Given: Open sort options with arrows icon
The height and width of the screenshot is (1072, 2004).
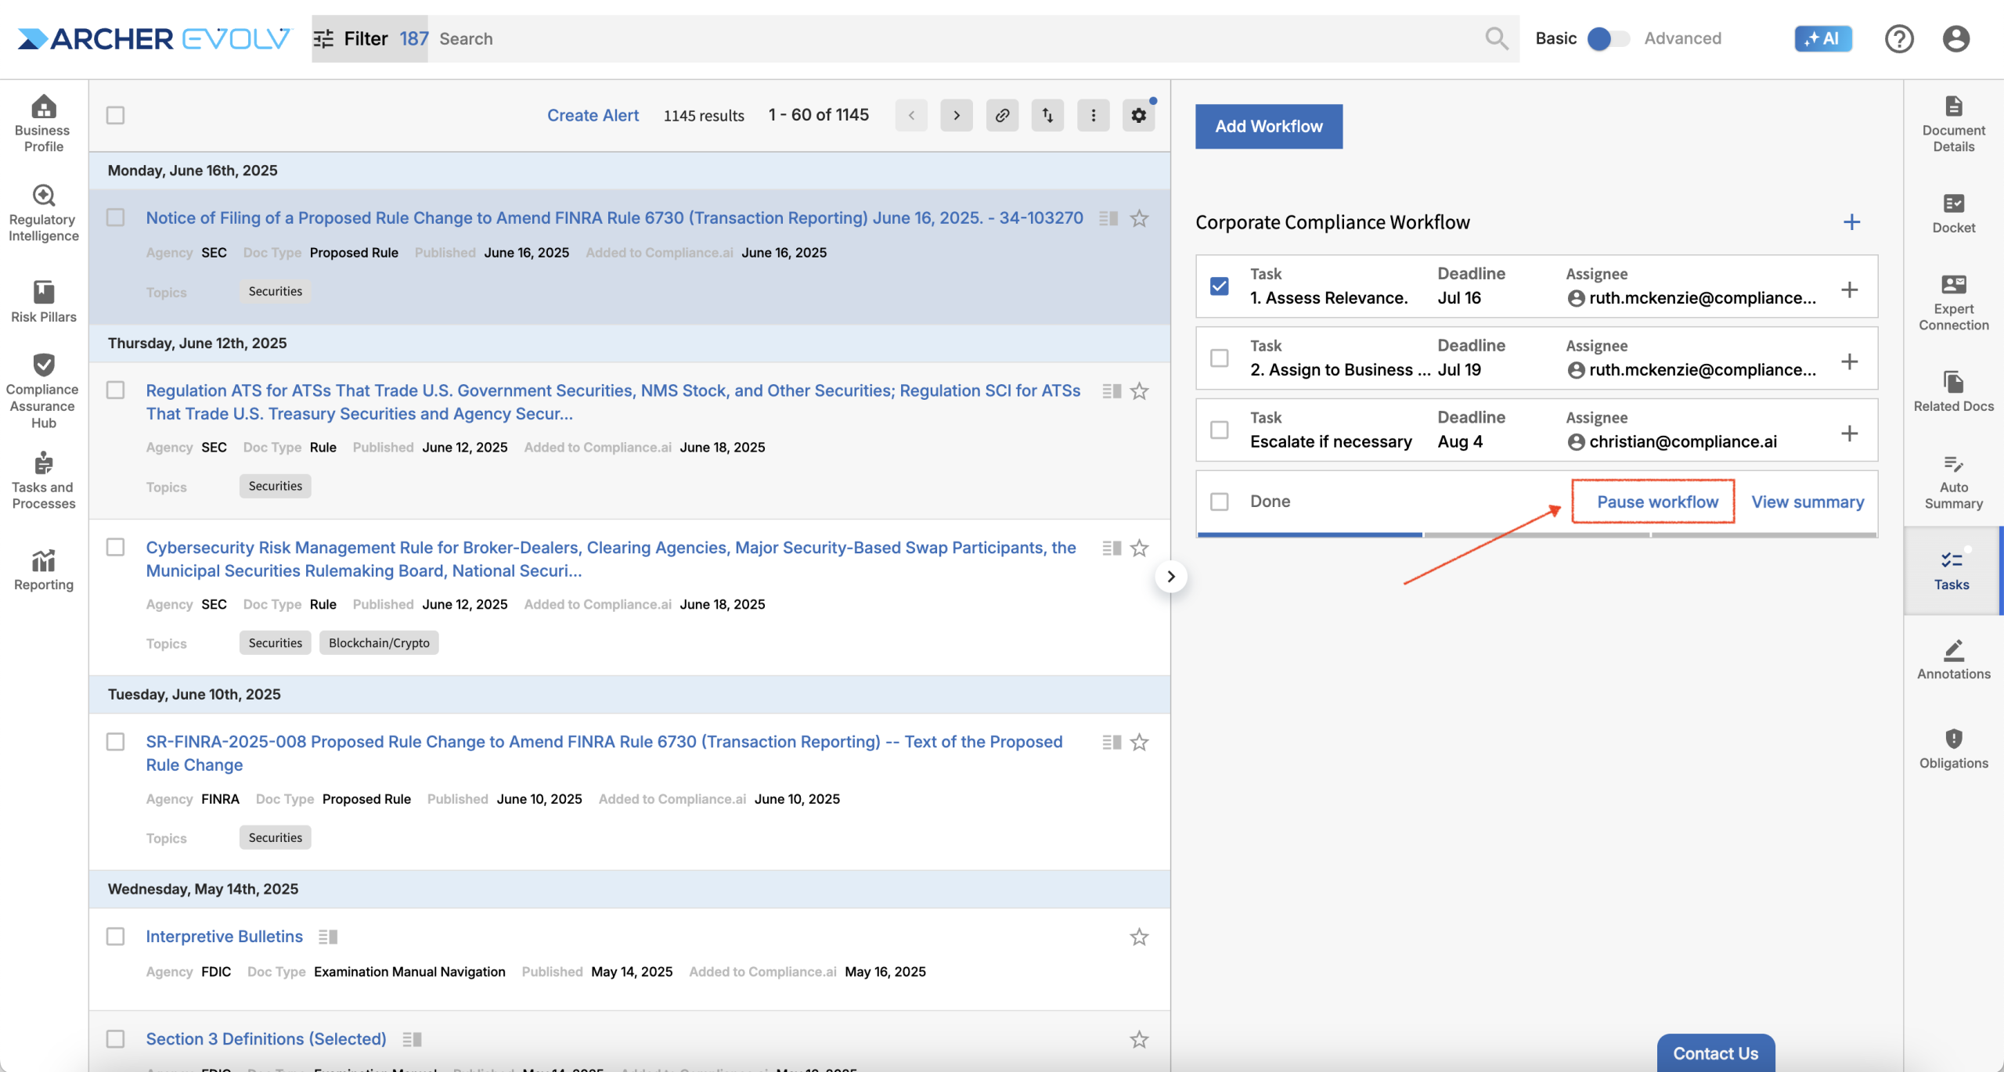Looking at the screenshot, I should (x=1047, y=115).
